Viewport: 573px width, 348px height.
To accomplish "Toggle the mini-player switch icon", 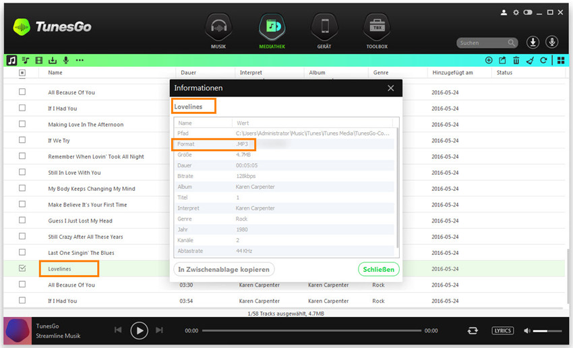I will (528, 12).
